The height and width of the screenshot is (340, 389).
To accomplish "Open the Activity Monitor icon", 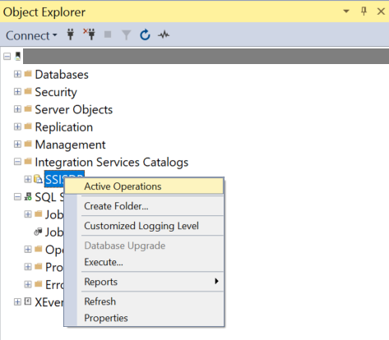I will [x=164, y=34].
